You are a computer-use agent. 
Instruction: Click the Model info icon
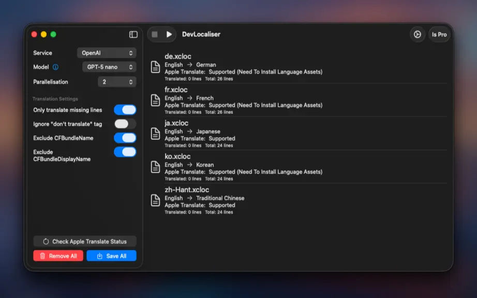click(x=55, y=67)
